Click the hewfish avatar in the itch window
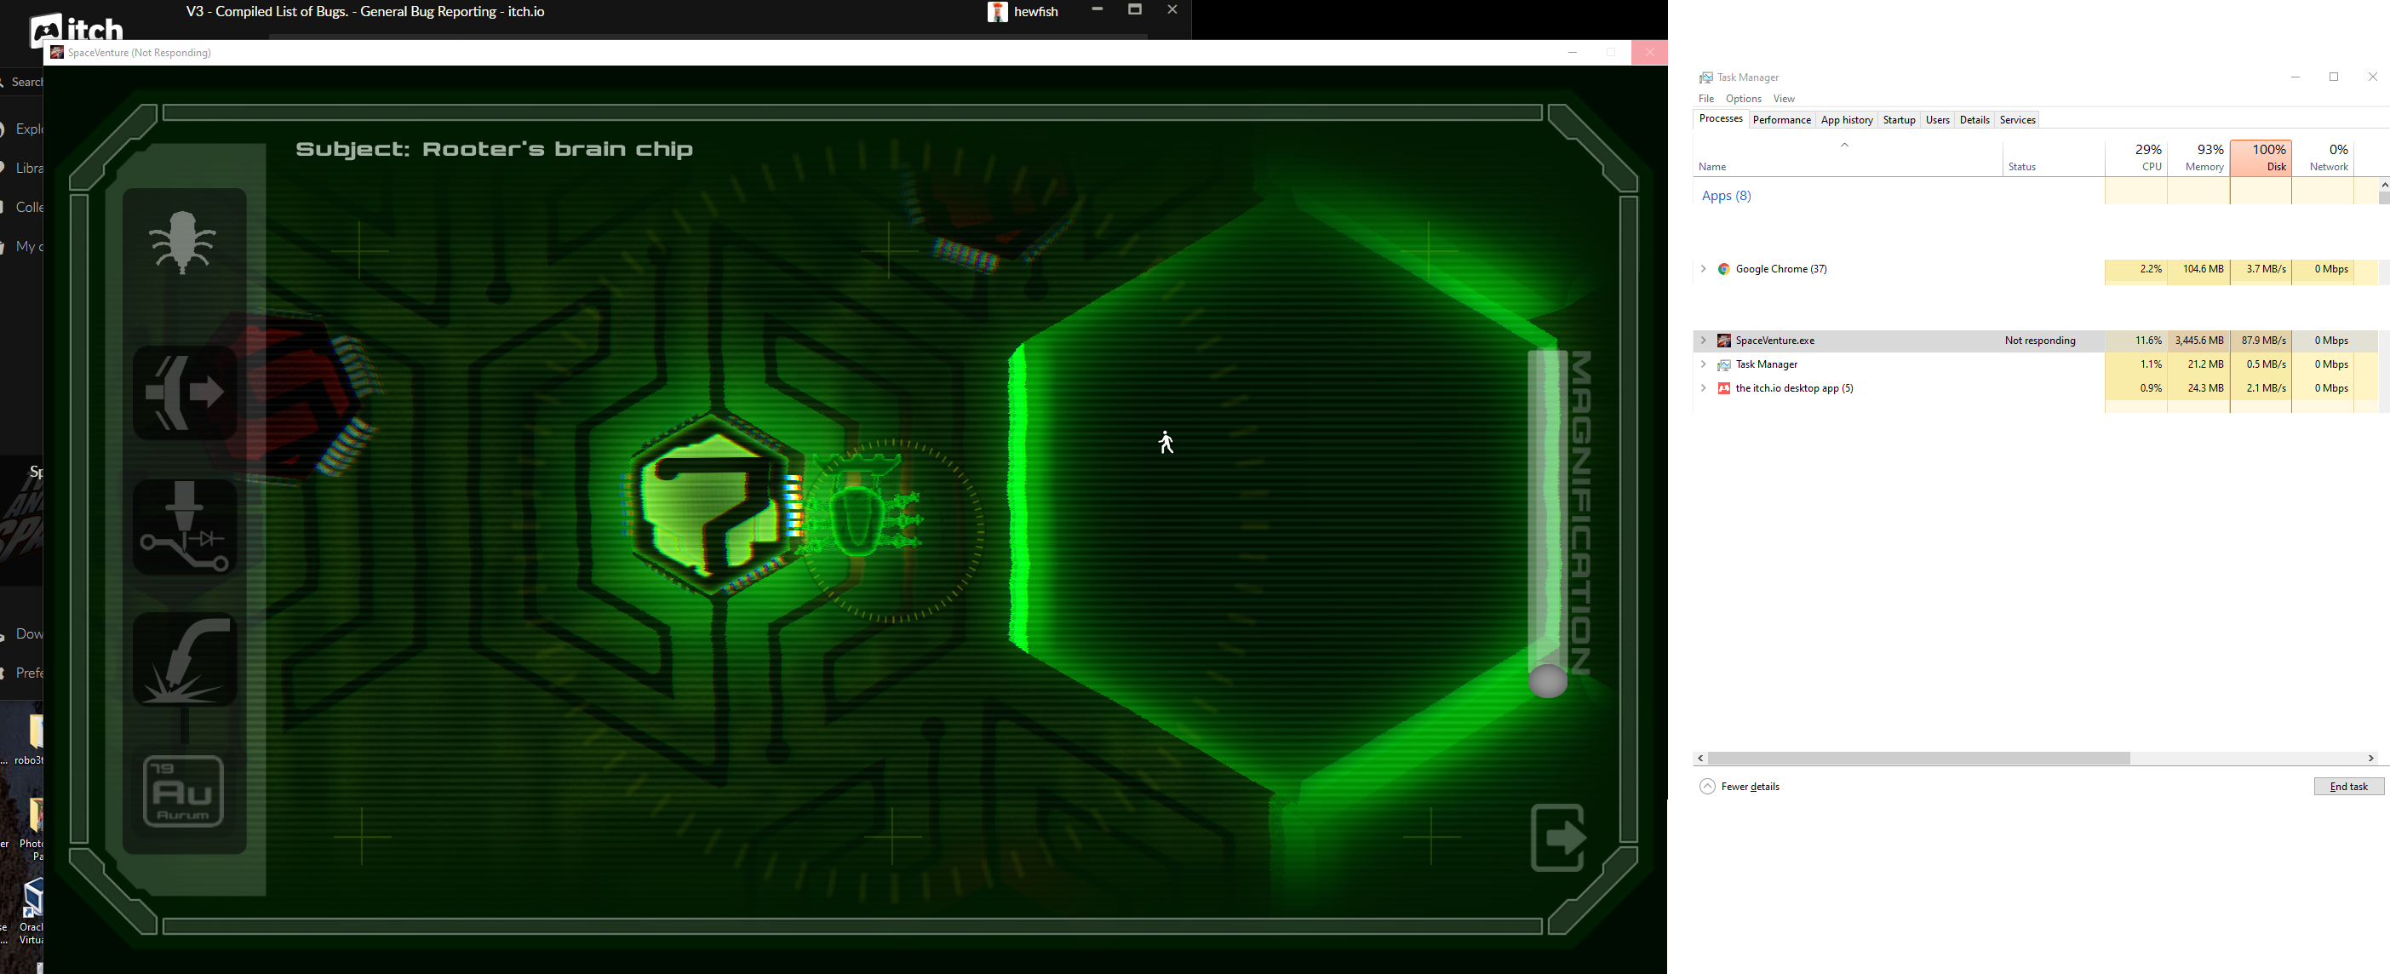 coord(997,12)
